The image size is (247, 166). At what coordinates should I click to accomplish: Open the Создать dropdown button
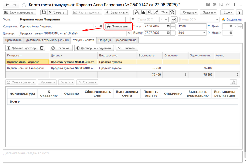pyautogui.click(x=190, y=12)
